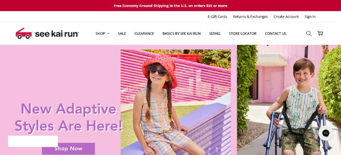The height and width of the screenshot is (155, 341).
Task: Visit Returns & Exchanges link
Action: point(250,17)
